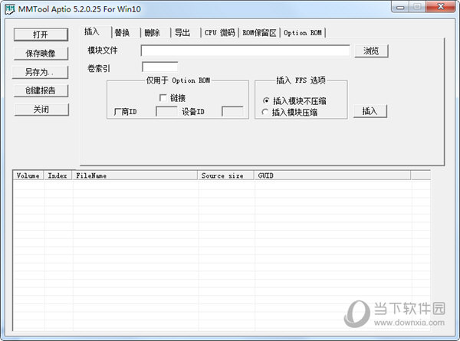The image size is (460, 341).
Task: Sort by the GUID column header
Action: point(333,175)
